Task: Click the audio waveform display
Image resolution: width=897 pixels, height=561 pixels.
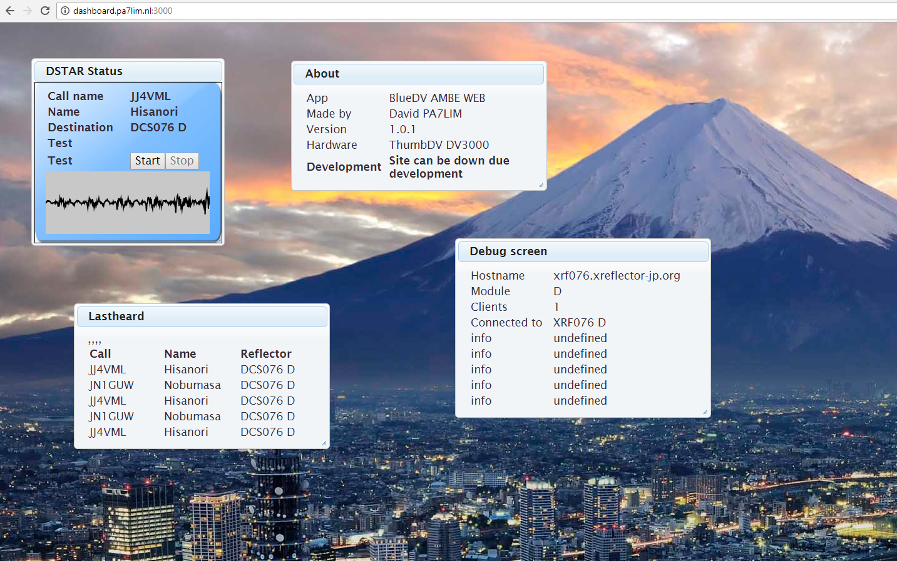Action: 128,203
